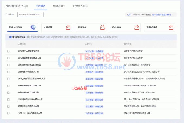Enable checkbox for 类目高客单高频购买人群
Image resolution: width=184 pixels, height=123 pixels.
pos(8,72)
